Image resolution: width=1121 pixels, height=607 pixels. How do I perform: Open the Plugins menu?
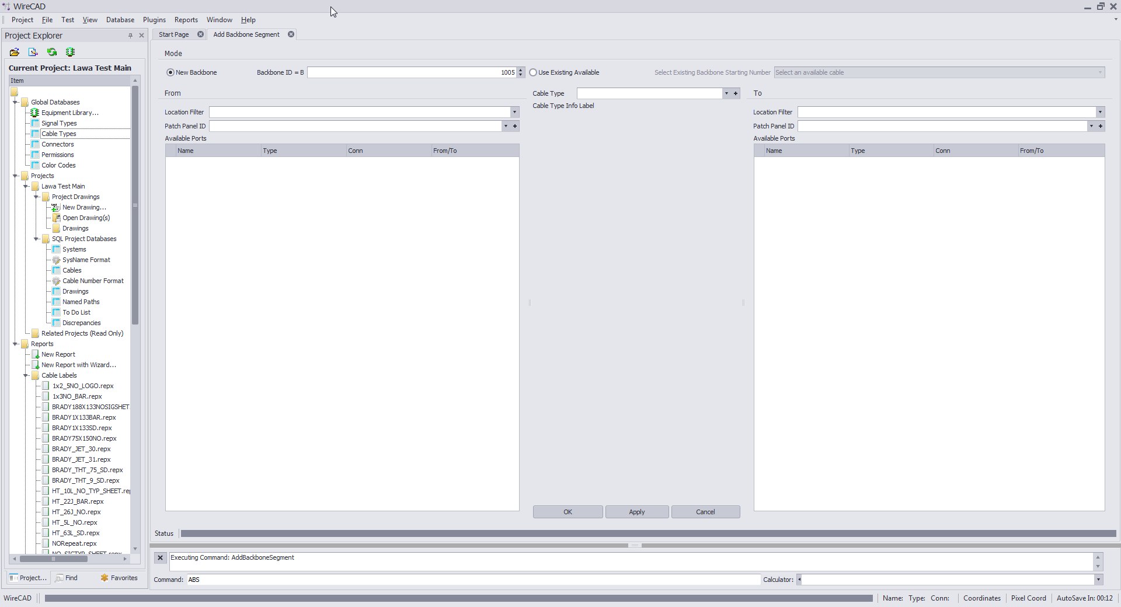point(154,20)
